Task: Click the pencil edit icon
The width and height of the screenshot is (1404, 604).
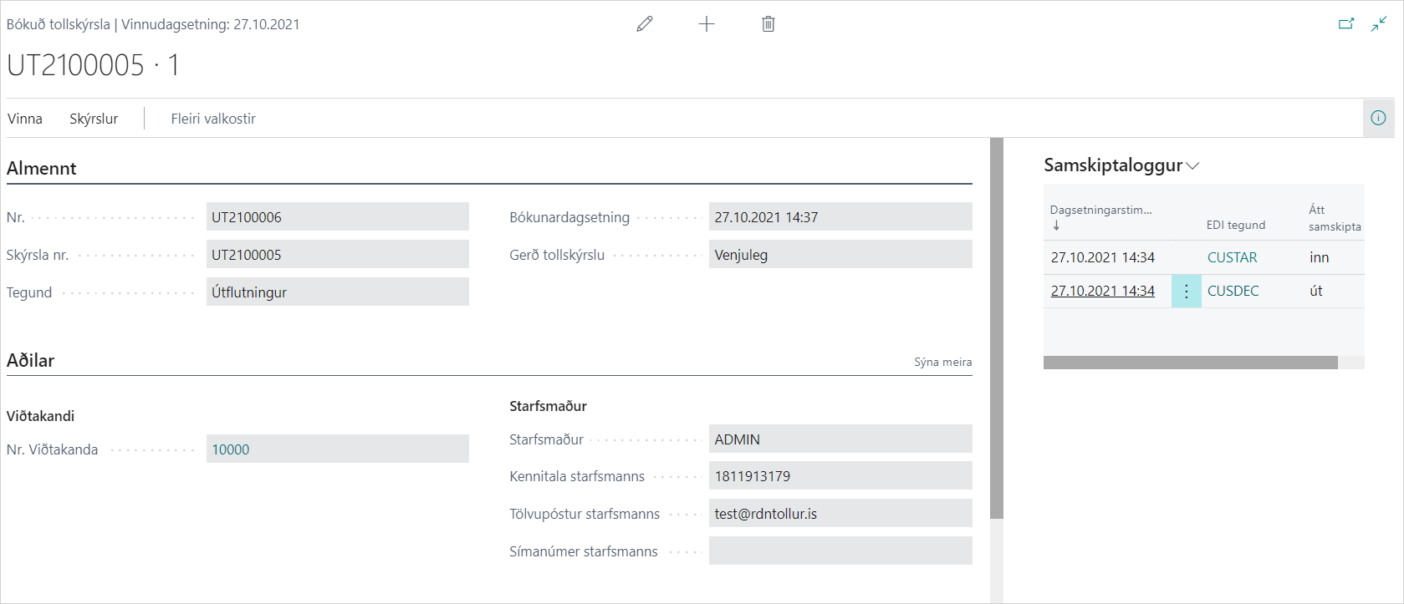Action: (x=644, y=24)
